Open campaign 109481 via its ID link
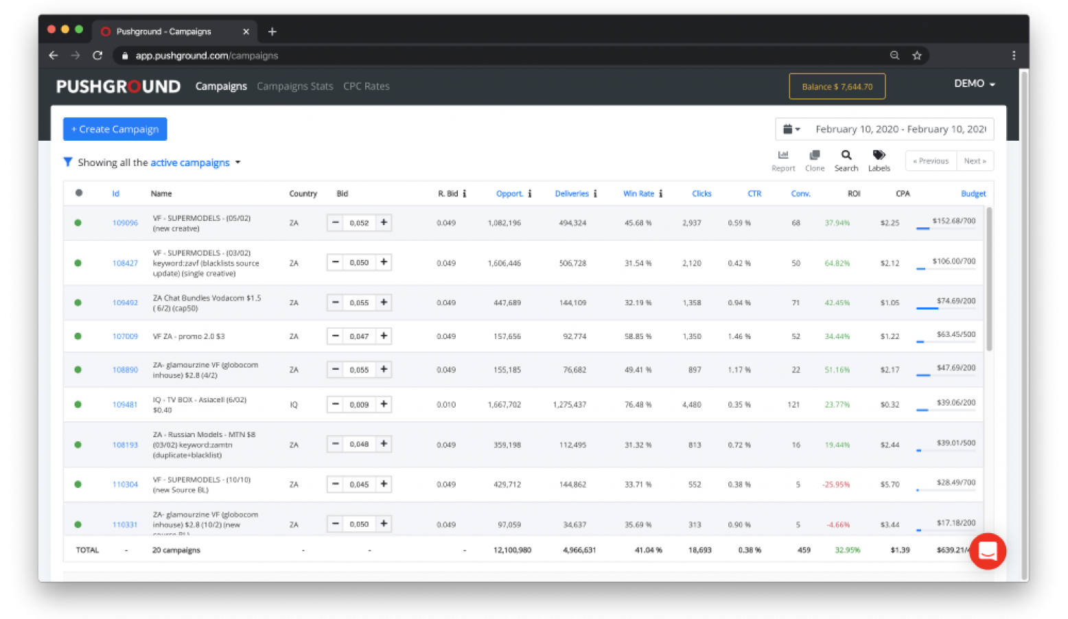The width and height of the screenshot is (1068, 619). 124,404
